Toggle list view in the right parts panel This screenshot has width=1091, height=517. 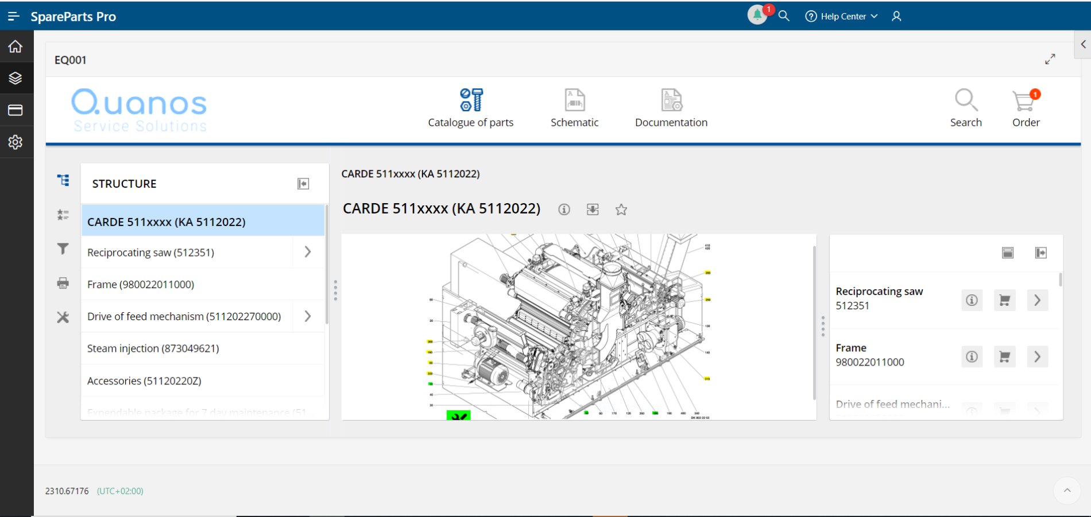click(x=1008, y=252)
